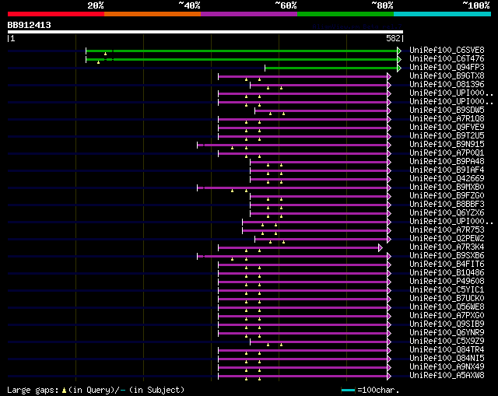The width and height of the screenshot is (498, 396).
Task: Select hit label UniRef100_A7PXG0
Action: point(447,316)
